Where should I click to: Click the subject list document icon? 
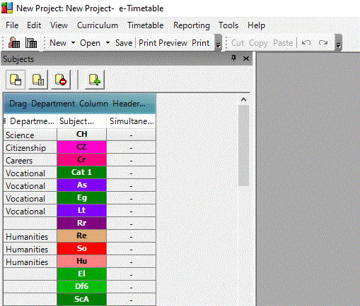click(x=38, y=80)
